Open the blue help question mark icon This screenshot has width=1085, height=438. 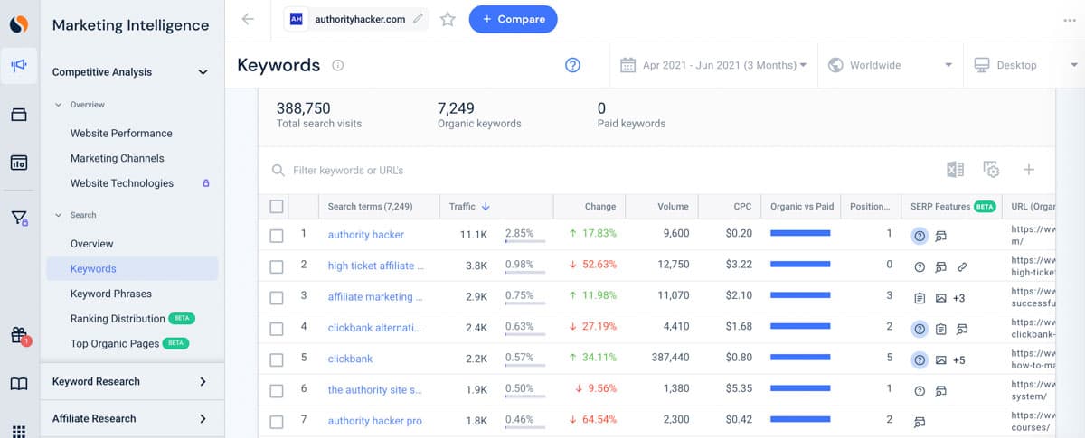[572, 65]
